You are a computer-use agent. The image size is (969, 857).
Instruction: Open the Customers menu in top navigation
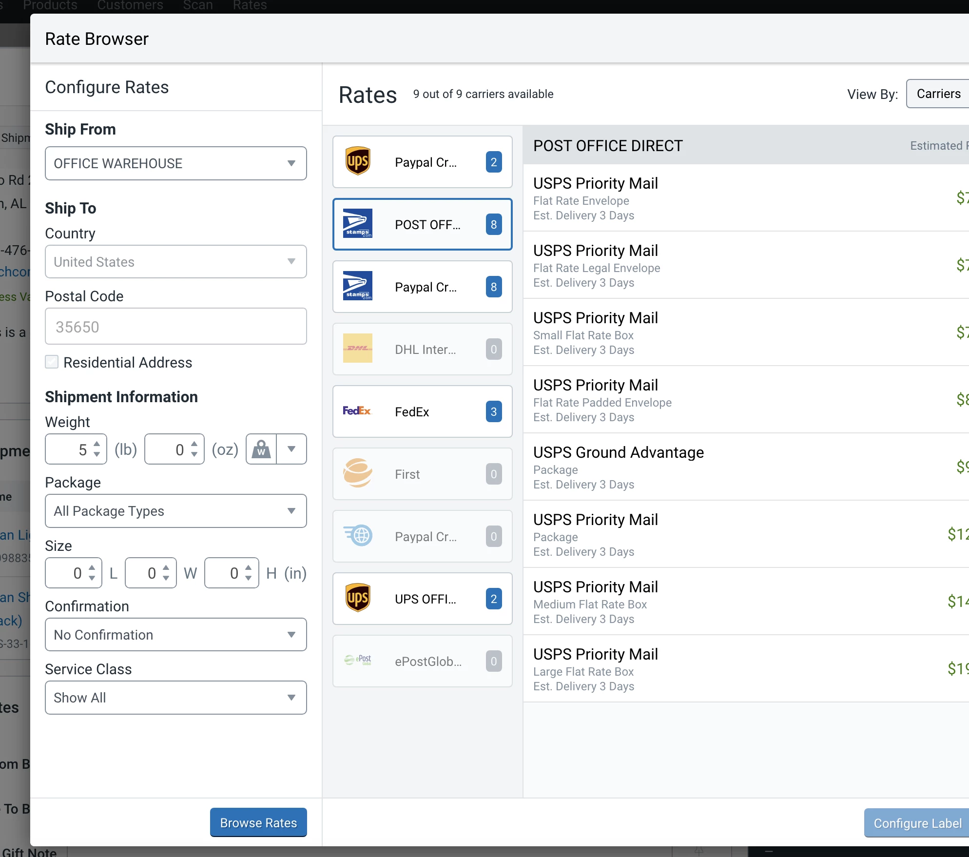click(130, 5)
